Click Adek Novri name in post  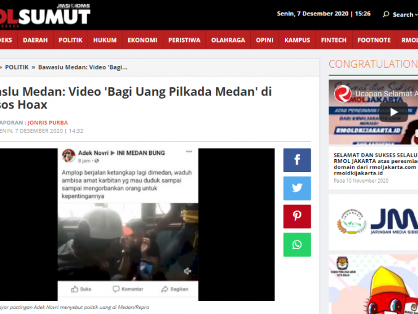(93, 153)
